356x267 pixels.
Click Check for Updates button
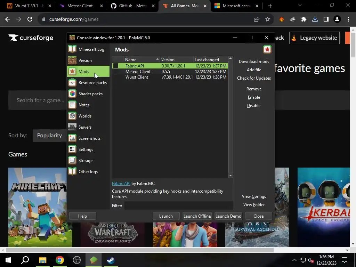coord(254,78)
